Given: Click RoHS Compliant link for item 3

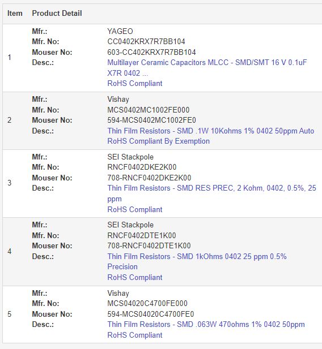Looking at the screenshot, I should pos(135,209).
